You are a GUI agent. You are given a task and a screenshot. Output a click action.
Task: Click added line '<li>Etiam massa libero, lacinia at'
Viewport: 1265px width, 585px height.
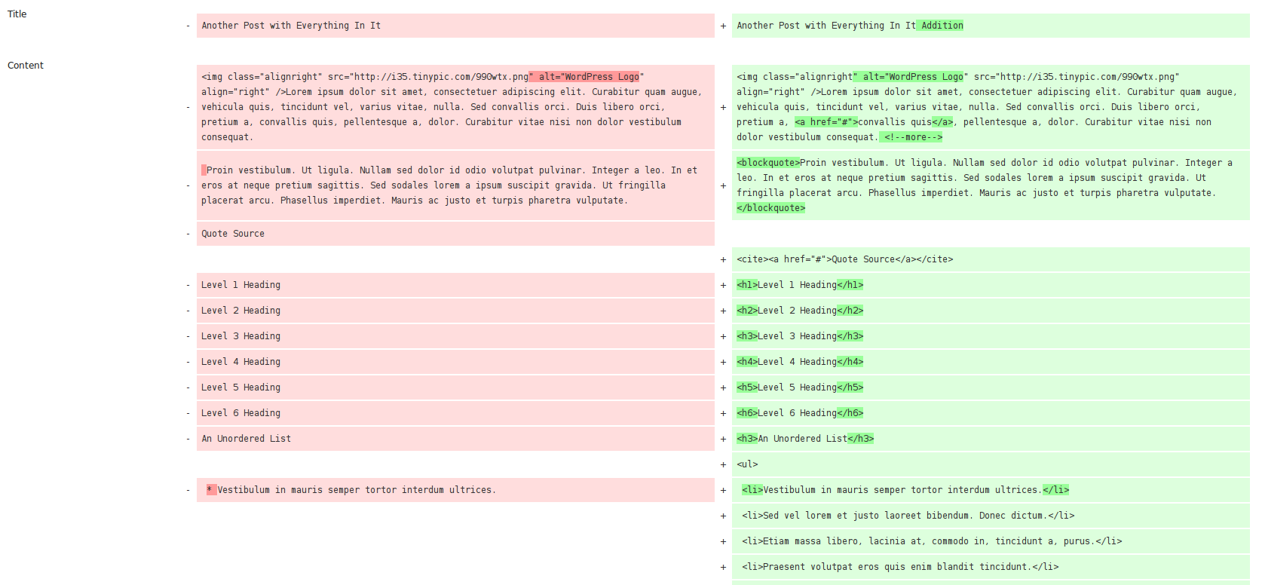[x=991, y=541]
